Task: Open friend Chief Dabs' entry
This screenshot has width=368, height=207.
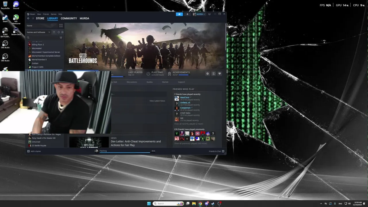Action: coord(187,114)
